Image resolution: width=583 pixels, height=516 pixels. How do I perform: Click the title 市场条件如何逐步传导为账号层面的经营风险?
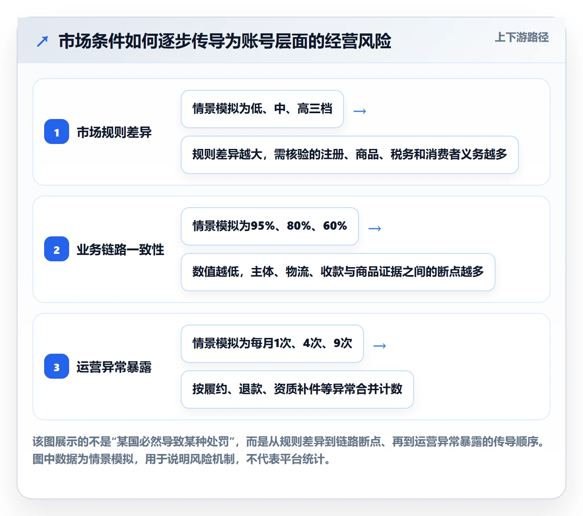pyautogui.click(x=225, y=41)
